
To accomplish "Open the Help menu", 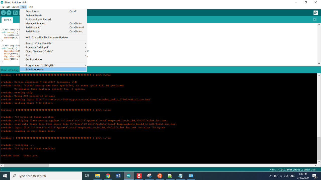I will point(30,7).
